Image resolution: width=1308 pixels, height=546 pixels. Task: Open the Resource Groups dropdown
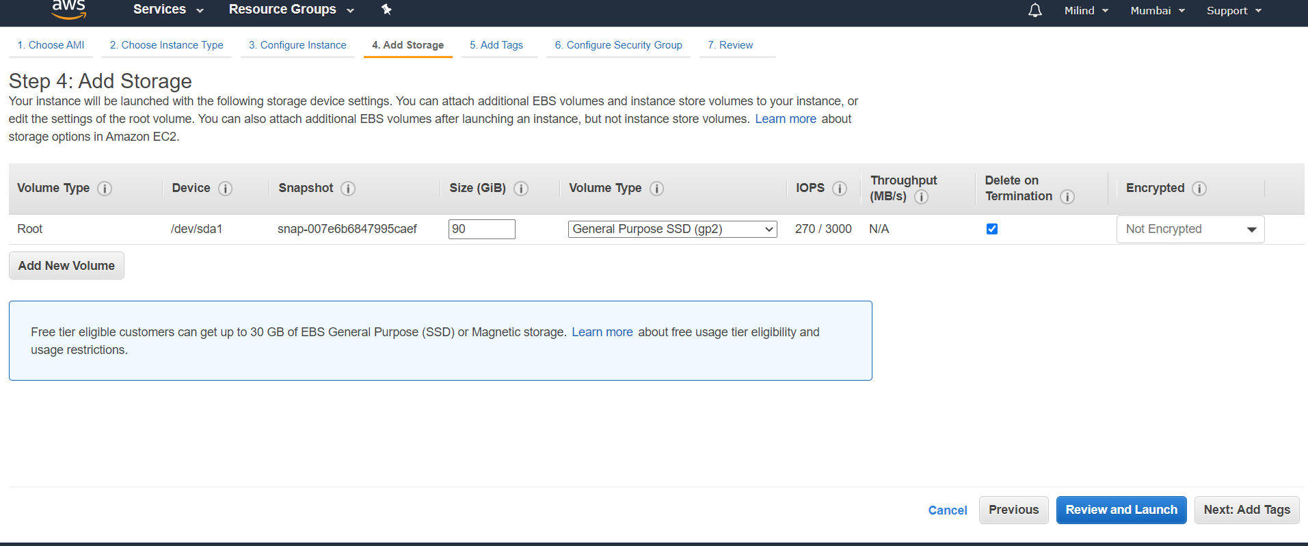pyautogui.click(x=291, y=10)
